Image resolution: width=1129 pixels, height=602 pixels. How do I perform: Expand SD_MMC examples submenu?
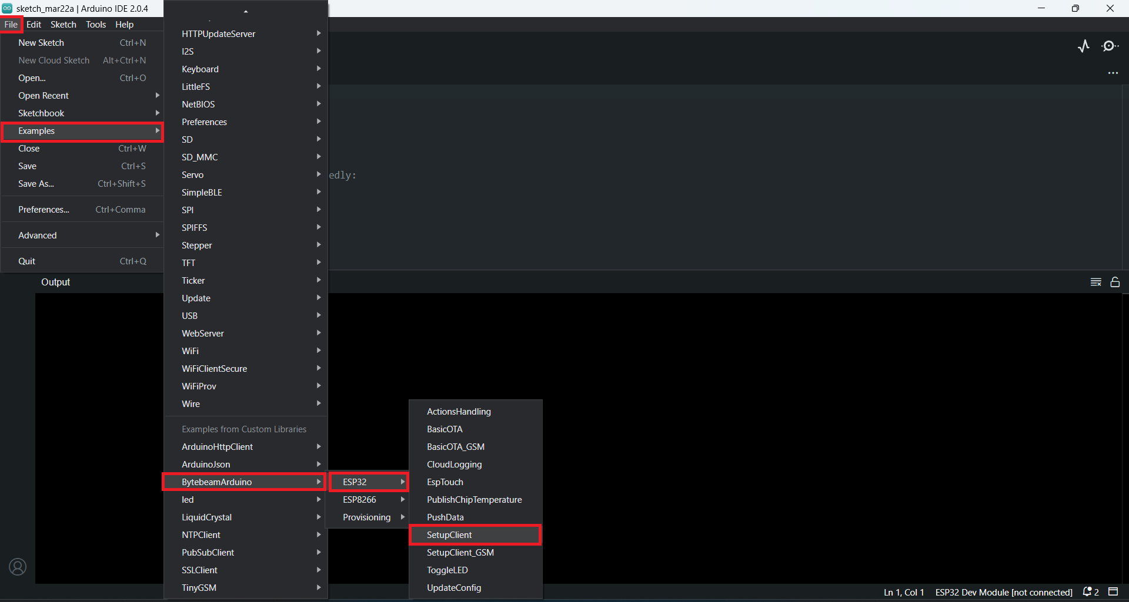pos(245,157)
